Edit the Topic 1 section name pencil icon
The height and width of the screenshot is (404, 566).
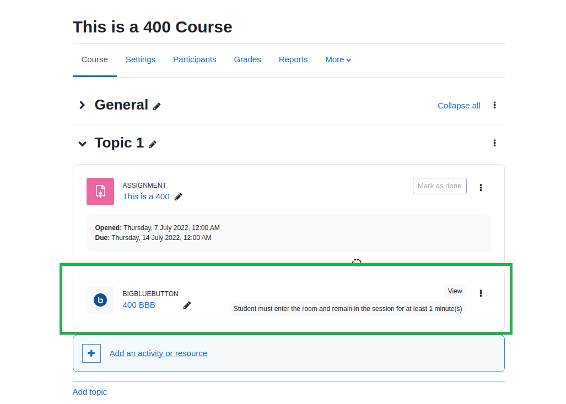tap(153, 145)
